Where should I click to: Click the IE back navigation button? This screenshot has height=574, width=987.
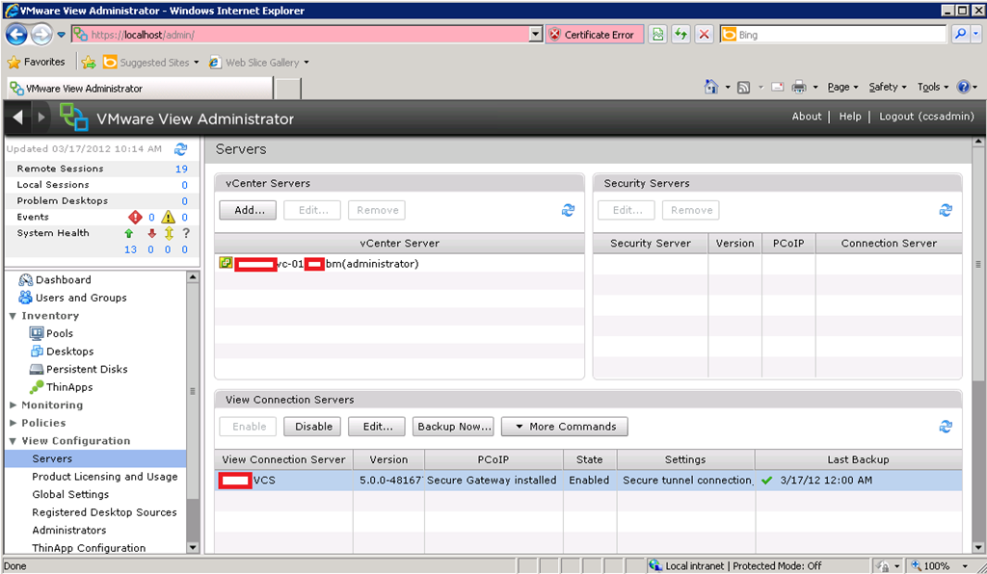(16, 35)
